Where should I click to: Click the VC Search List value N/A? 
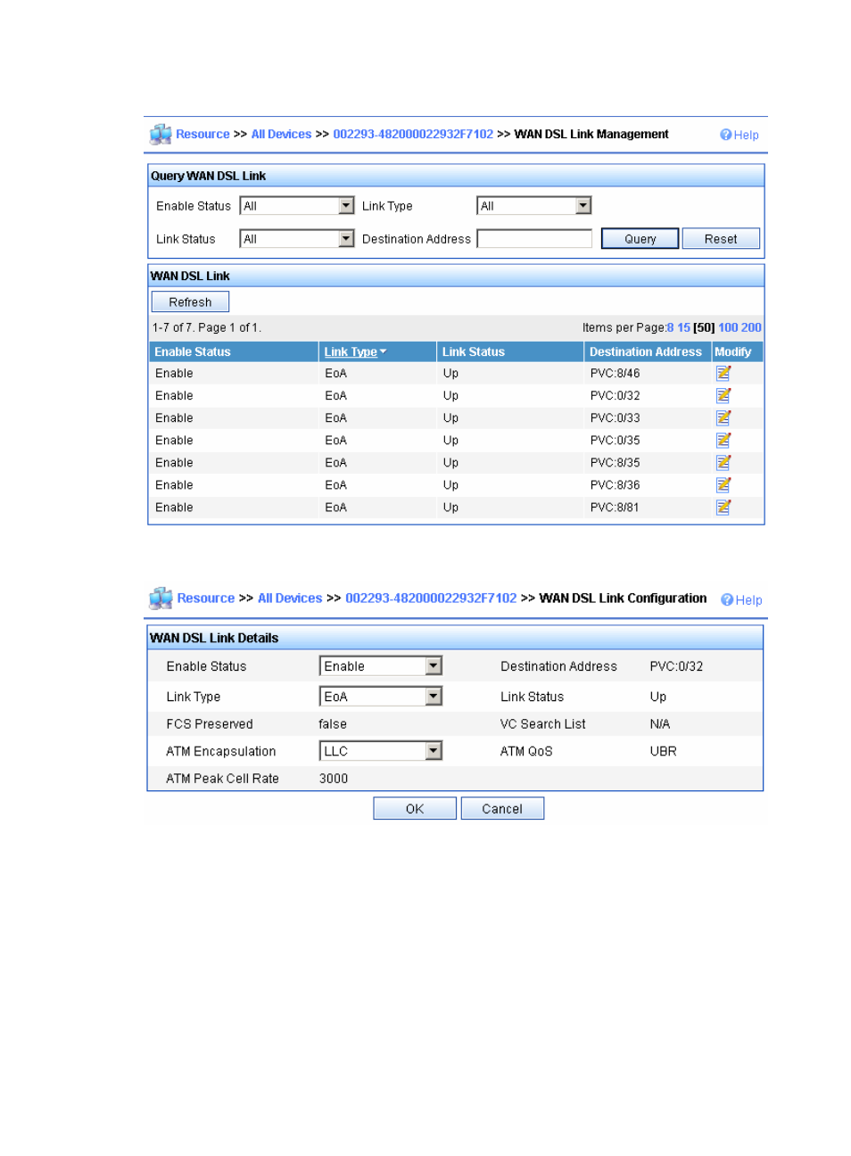tap(659, 724)
